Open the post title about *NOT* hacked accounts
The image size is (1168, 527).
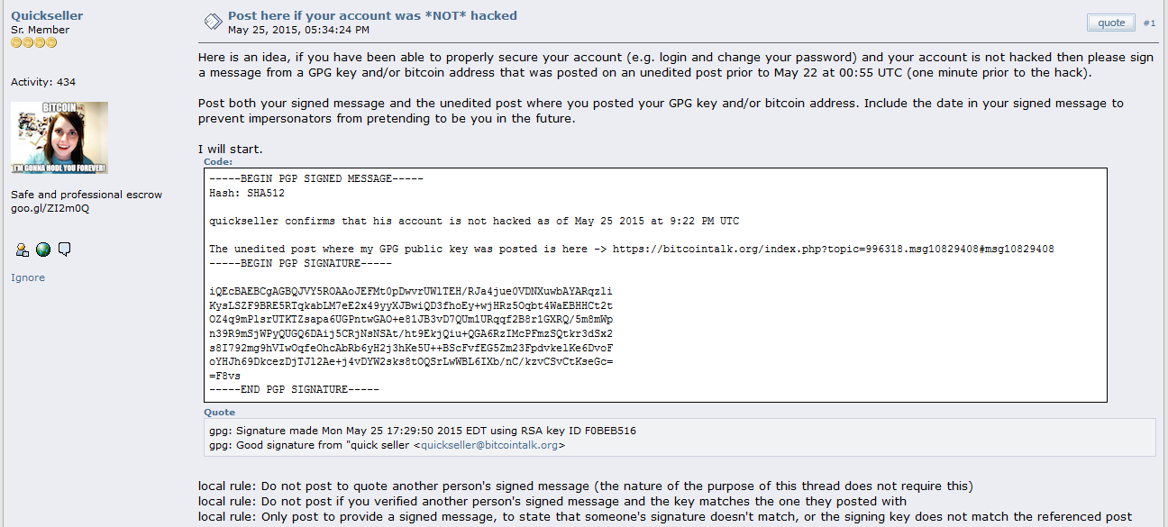point(372,15)
